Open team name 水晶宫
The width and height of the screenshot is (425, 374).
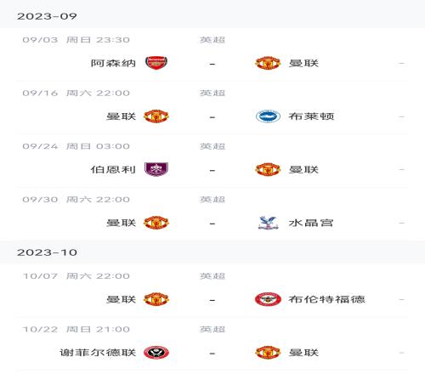point(311,223)
